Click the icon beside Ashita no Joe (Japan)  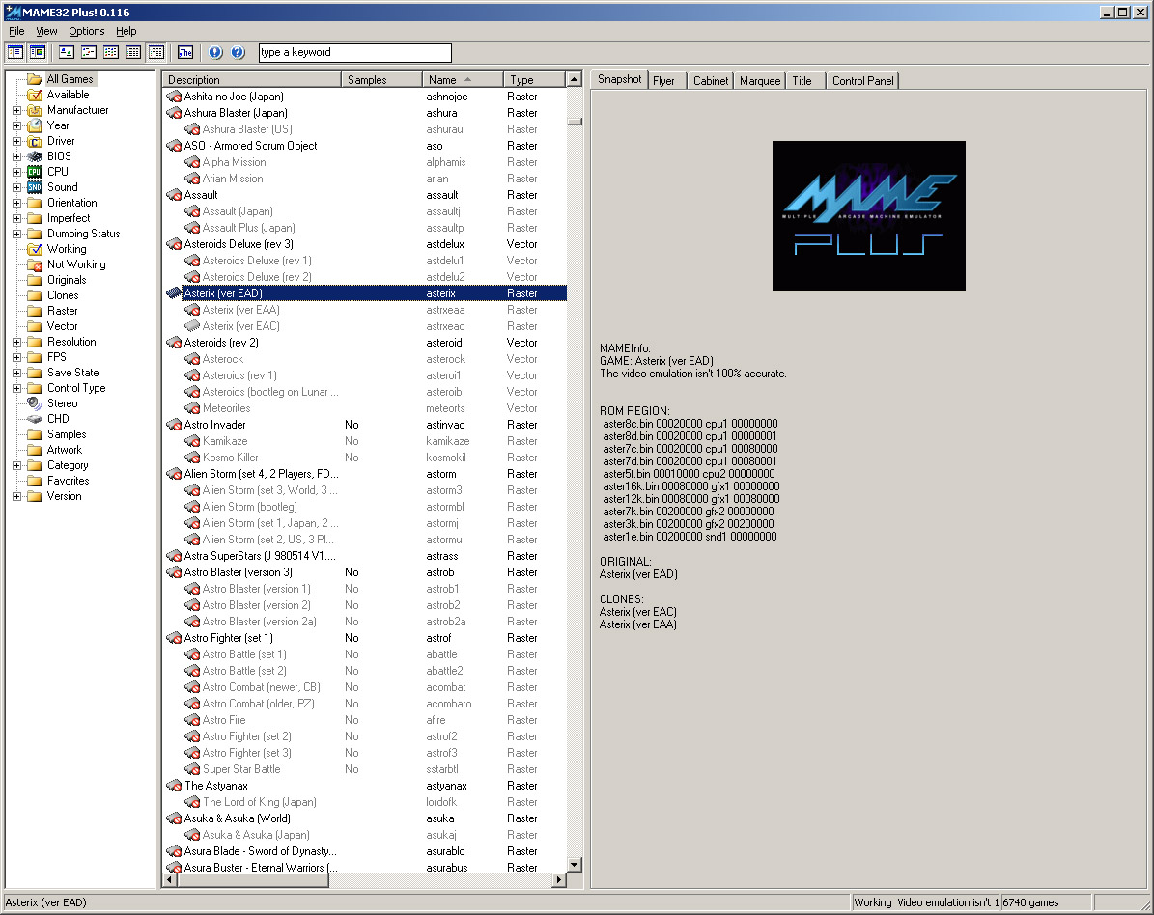[174, 97]
